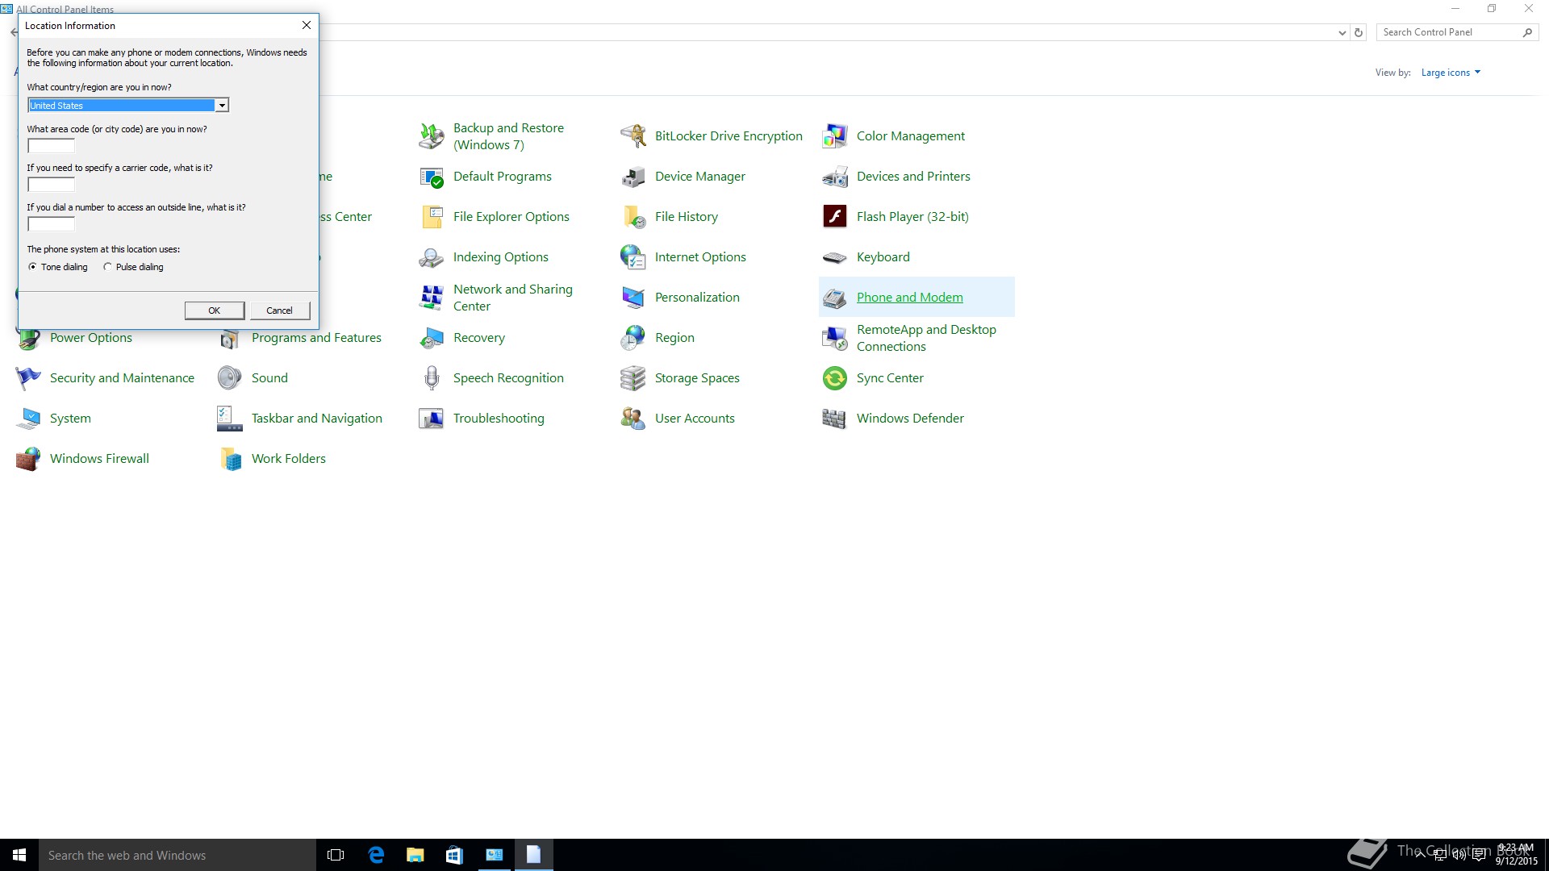Open the View by Large icons dropdown
The image size is (1549, 871).
[1451, 73]
